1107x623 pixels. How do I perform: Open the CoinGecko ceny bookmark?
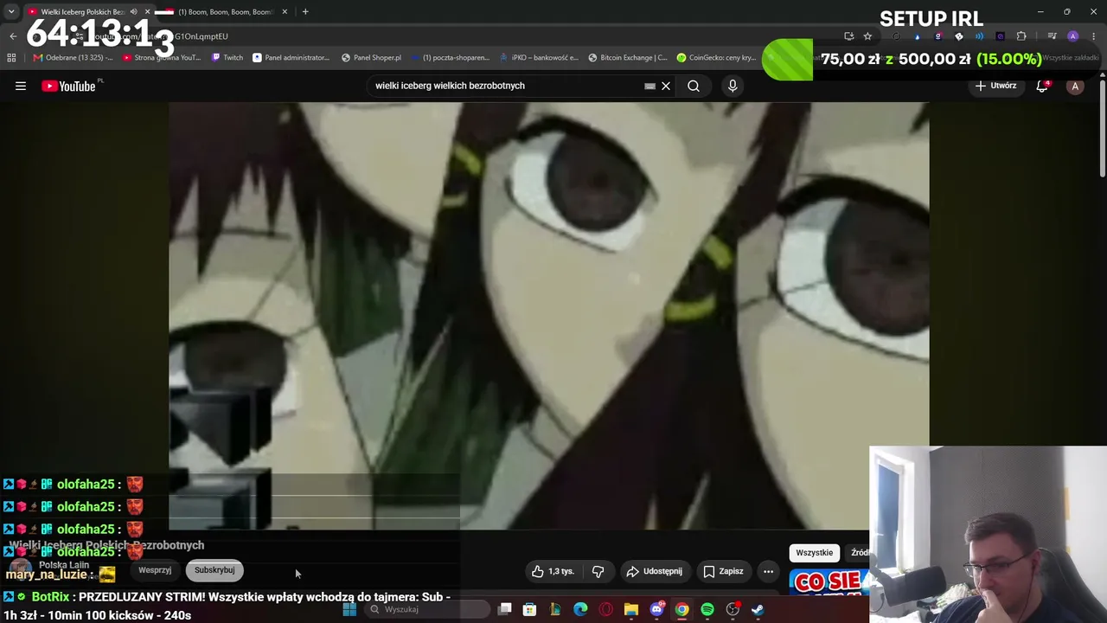coord(717,58)
